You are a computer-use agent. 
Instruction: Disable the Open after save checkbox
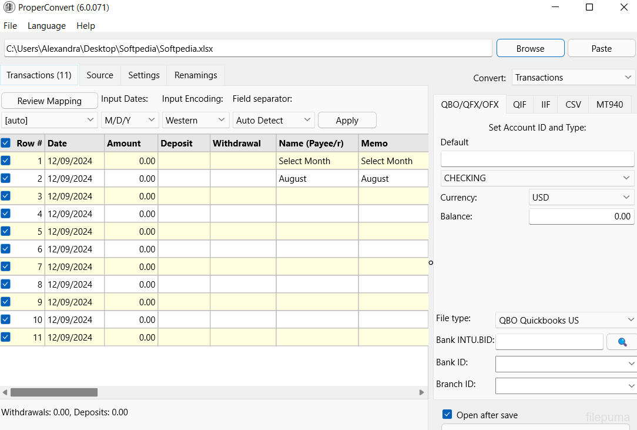447,415
